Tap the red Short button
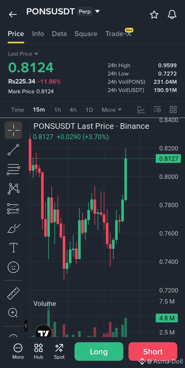Viewport: 185px width, 368px height. (x=153, y=352)
